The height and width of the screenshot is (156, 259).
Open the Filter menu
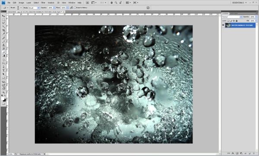(43, 3)
